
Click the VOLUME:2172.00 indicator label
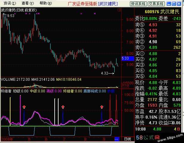click(x=15, y=80)
